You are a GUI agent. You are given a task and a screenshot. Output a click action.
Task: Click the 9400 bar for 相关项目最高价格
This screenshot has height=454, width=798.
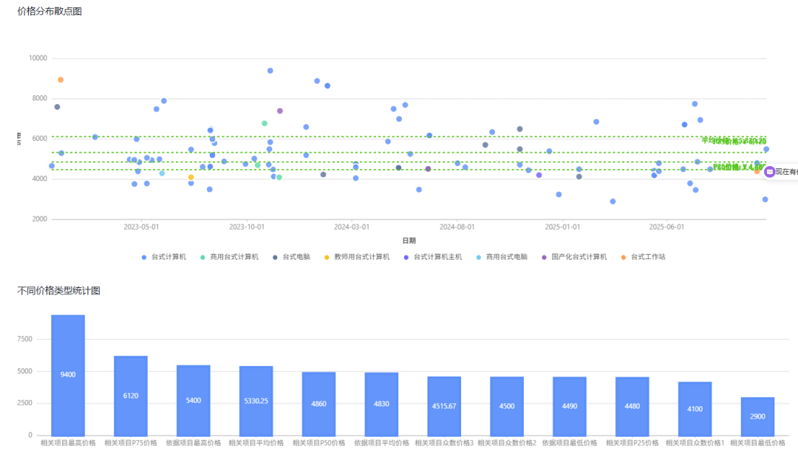[x=68, y=375]
